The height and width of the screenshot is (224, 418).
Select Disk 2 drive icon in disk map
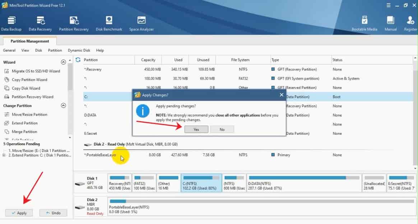point(80,207)
